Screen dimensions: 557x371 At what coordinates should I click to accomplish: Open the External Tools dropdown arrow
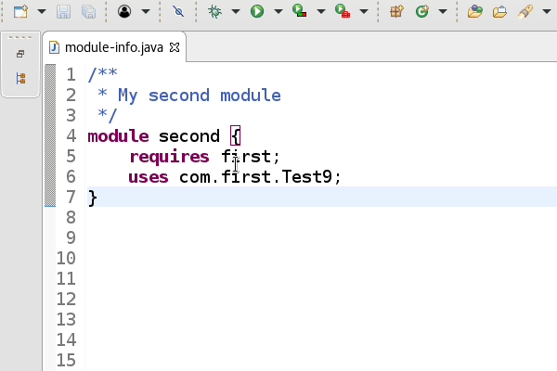pyautogui.click(x=364, y=12)
